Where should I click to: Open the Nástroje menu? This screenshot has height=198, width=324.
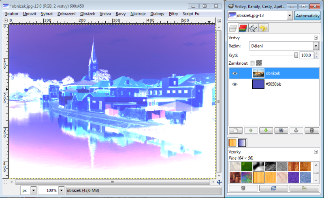(138, 14)
